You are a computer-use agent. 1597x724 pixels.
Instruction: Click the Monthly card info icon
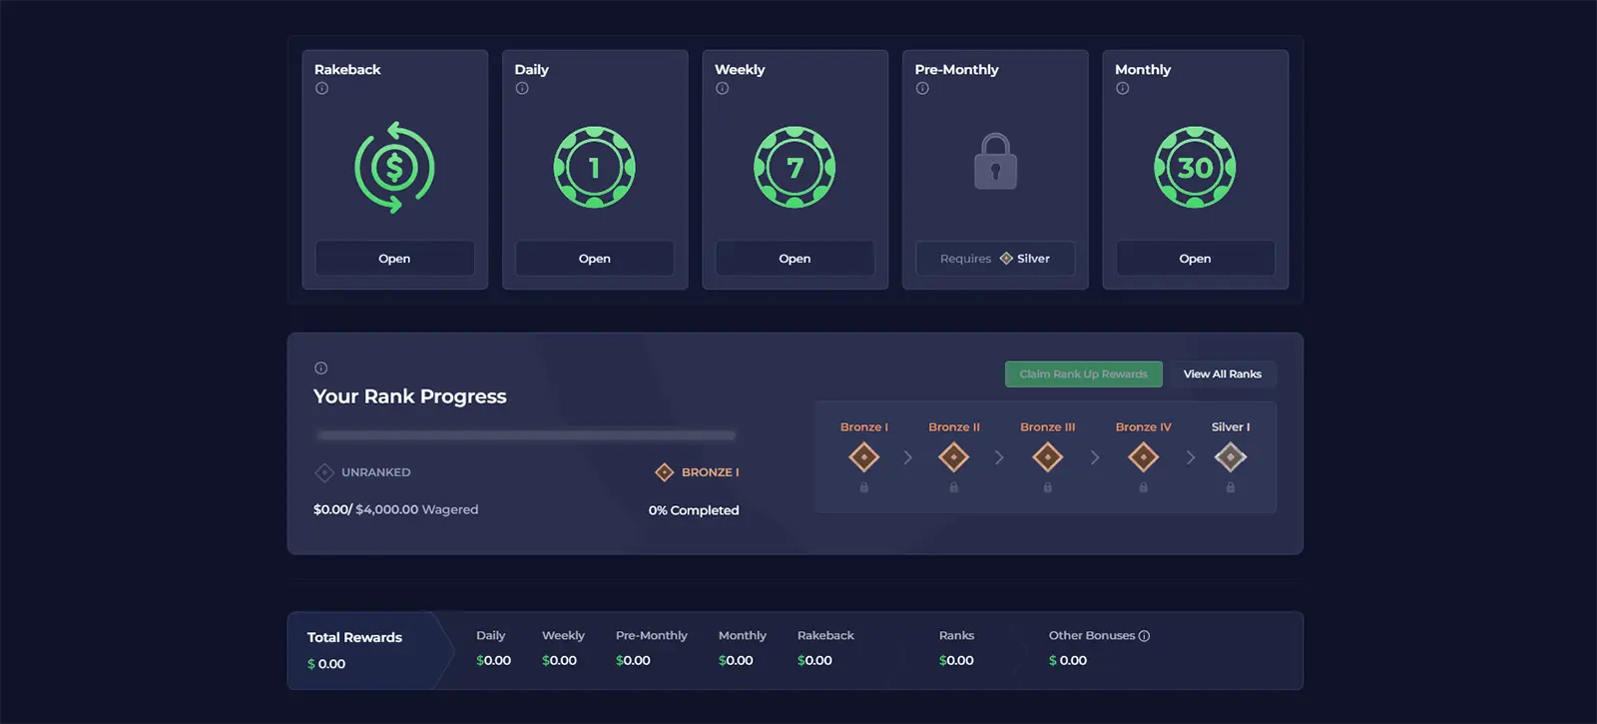[1123, 88]
